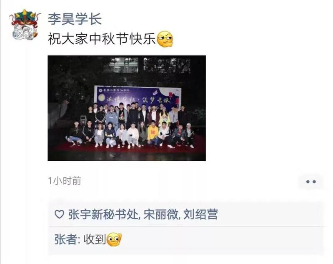333x264 pixels.
Task: Open liker 刘绍营's profile
Action: point(201,214)
